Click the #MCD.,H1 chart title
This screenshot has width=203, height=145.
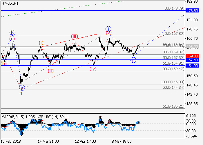[x=10, y=3]
